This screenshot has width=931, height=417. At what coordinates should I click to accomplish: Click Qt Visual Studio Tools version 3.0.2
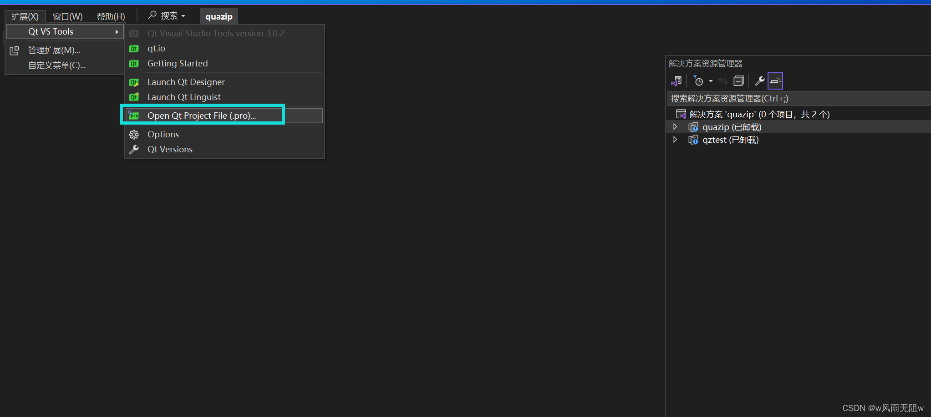pos(216,33)
